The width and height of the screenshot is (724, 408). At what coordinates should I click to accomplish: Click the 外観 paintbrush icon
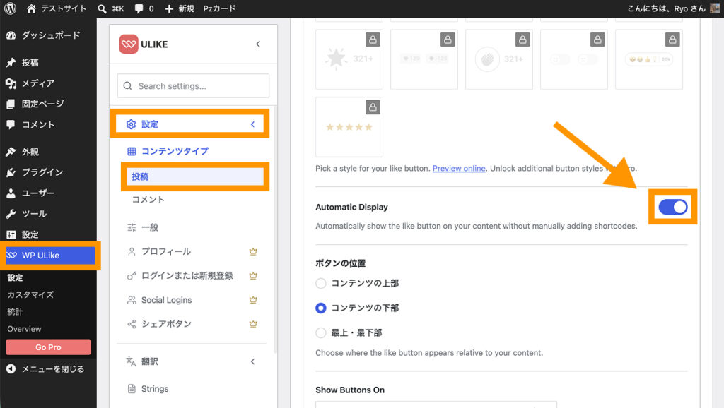click(11, 152)
